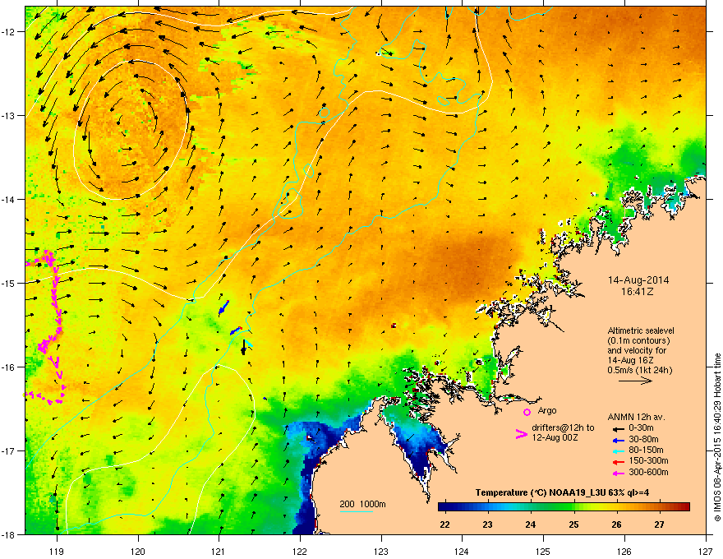Click the 'Altimetric sealevel' caption line

click(641, 330)
